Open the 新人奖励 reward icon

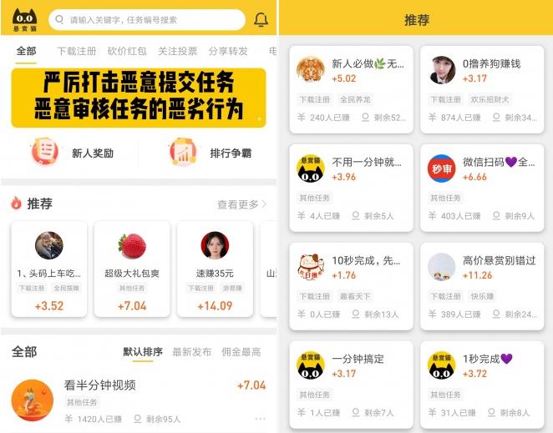tap(45, 152)
